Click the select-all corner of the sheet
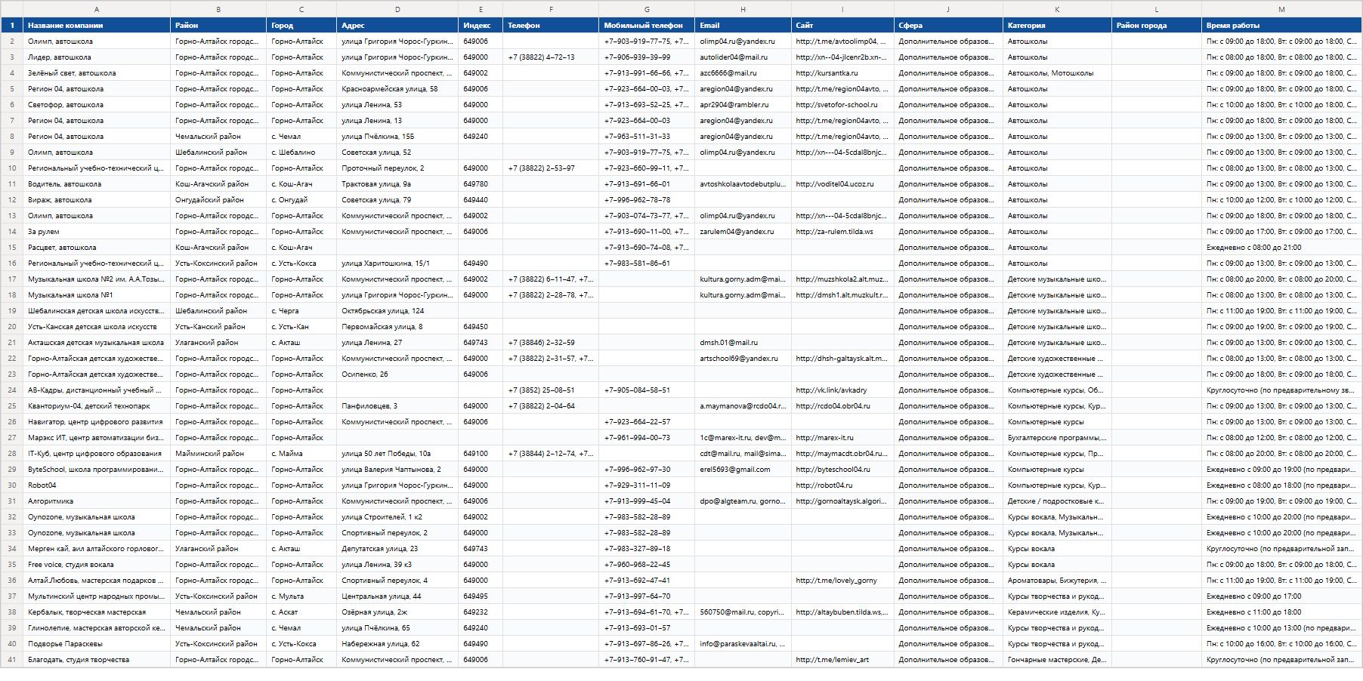Screen dimensions: 1363x681 [x=12, y=9]
